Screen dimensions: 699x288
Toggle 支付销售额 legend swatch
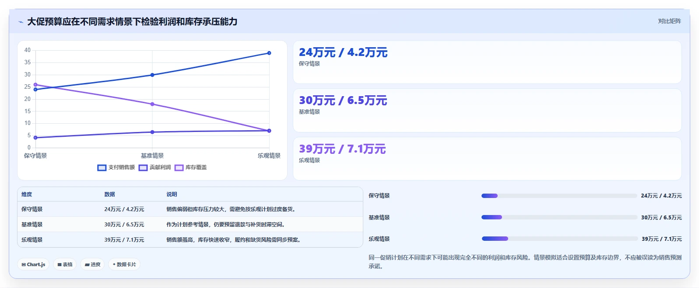point(102,168)
